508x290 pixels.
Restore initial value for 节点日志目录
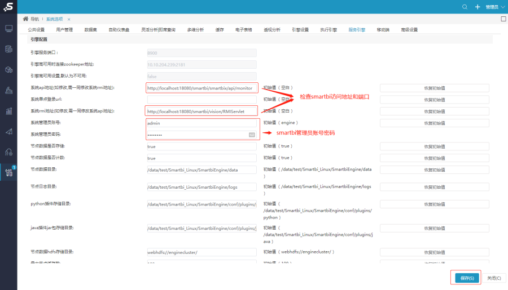pyautogui.click(x=435, y=187)
